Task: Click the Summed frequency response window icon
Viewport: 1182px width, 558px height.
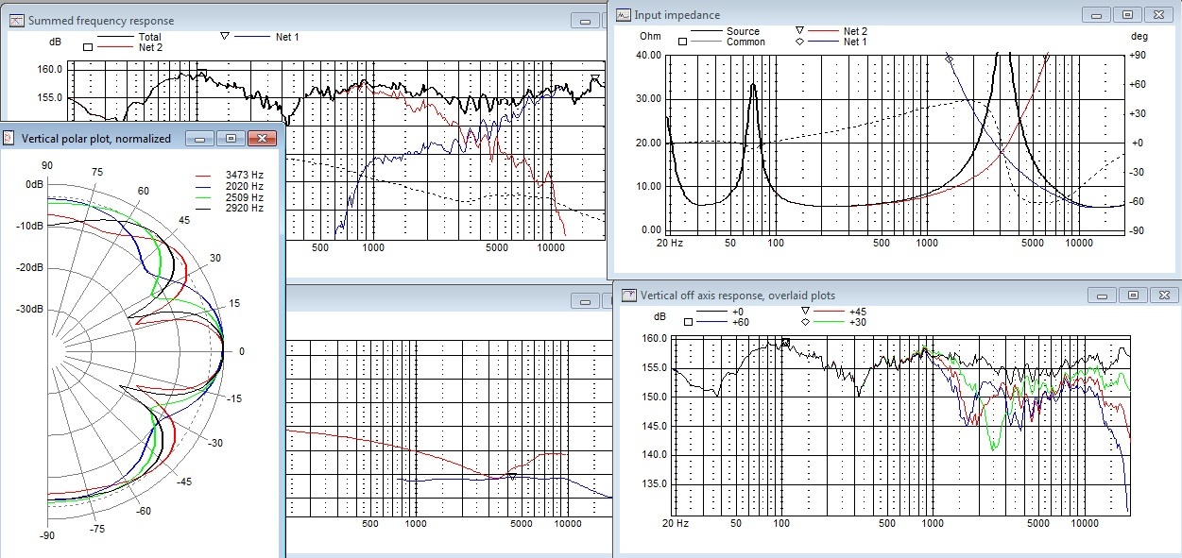Action: pyautogui.click(x=15, y=21)
